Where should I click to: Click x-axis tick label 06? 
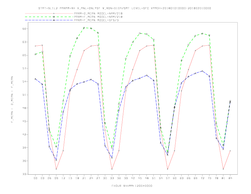point(49,178)
